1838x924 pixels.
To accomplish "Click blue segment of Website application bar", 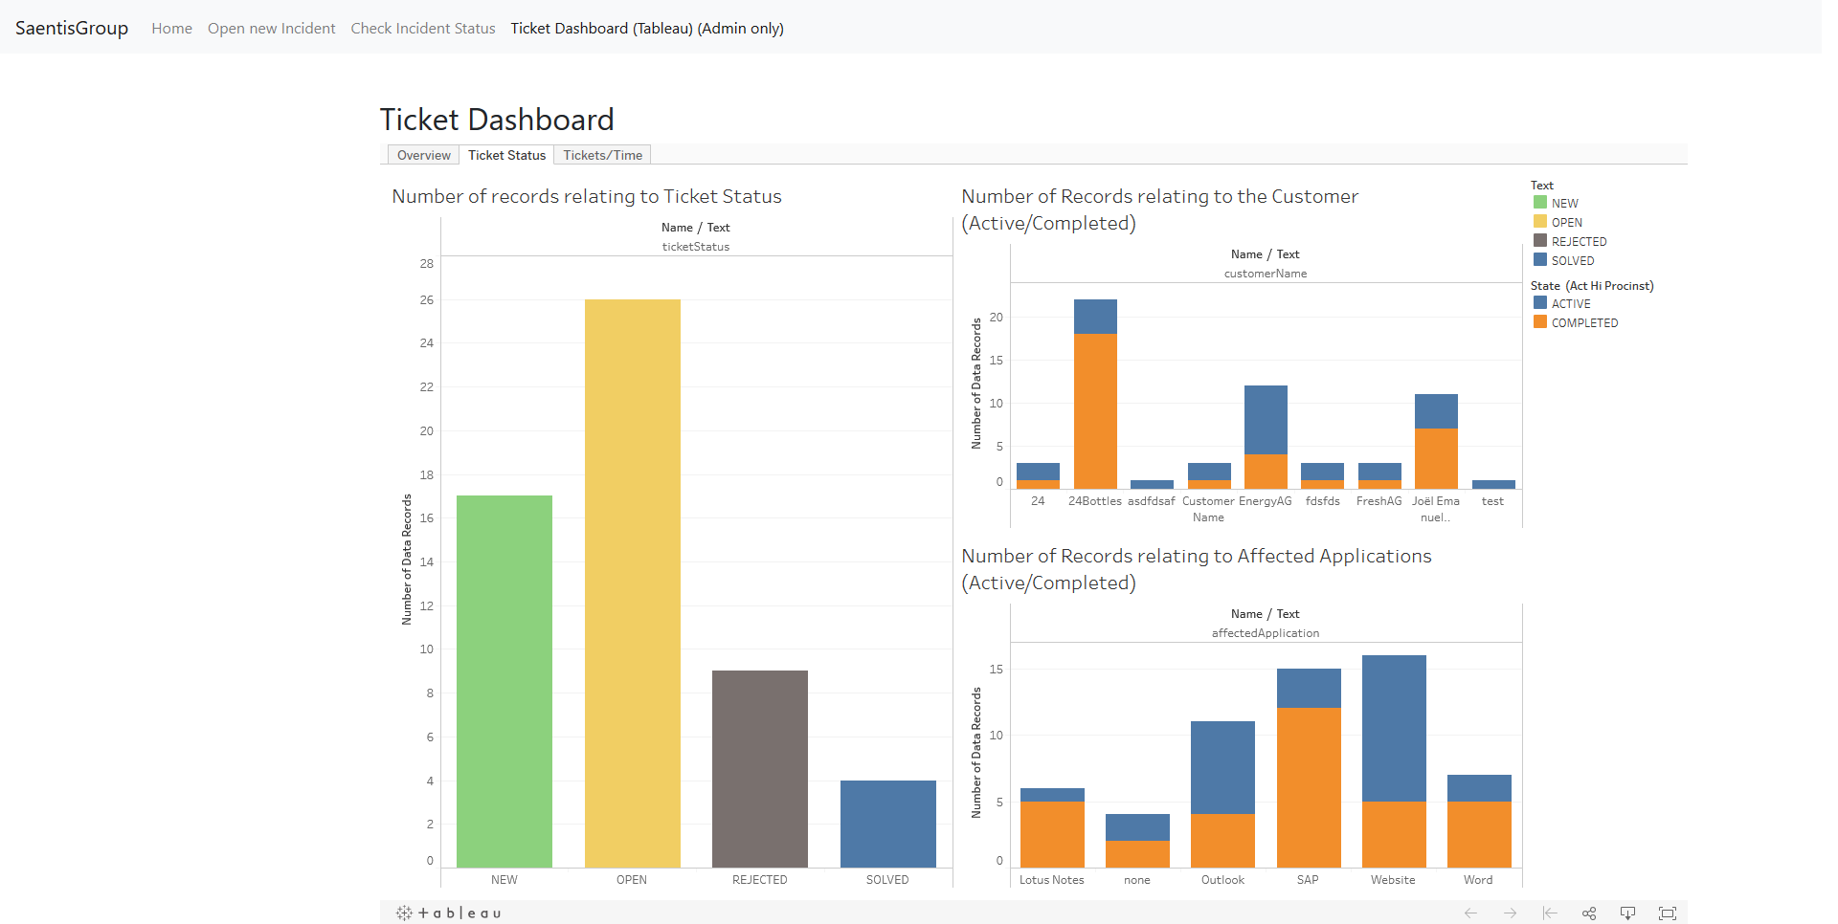I will point(1394,728).
